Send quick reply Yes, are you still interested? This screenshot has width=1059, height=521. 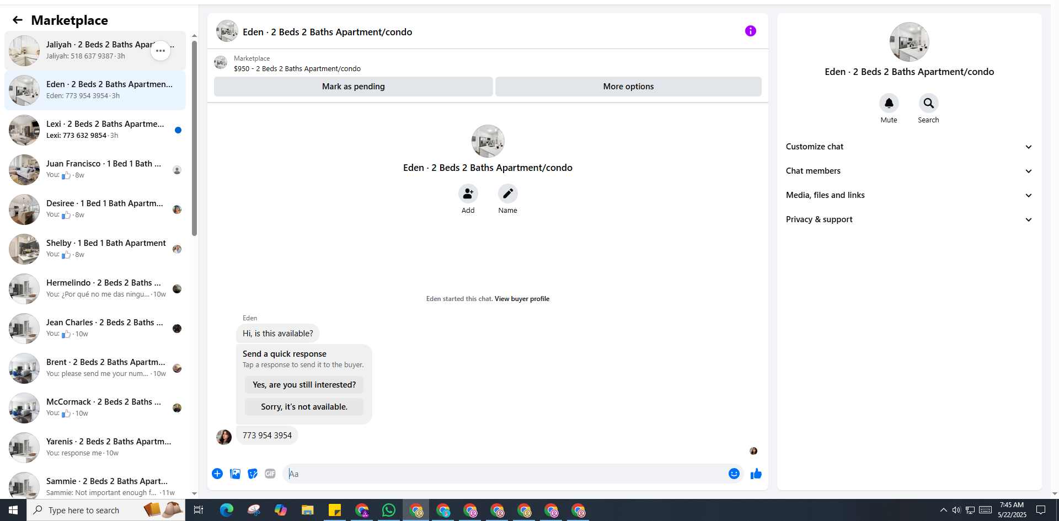pyautogui.click(x=304, y=385)
